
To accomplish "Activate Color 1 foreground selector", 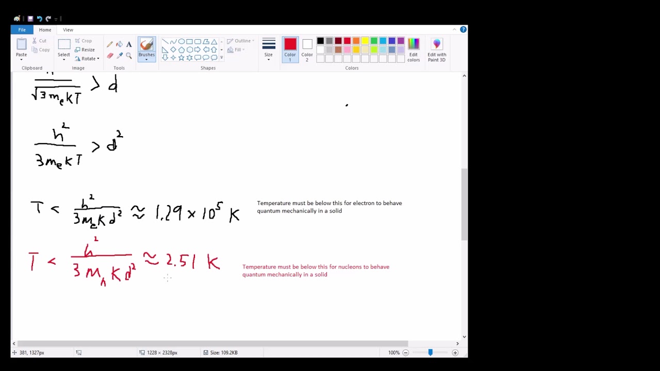I will click(290, 50).
